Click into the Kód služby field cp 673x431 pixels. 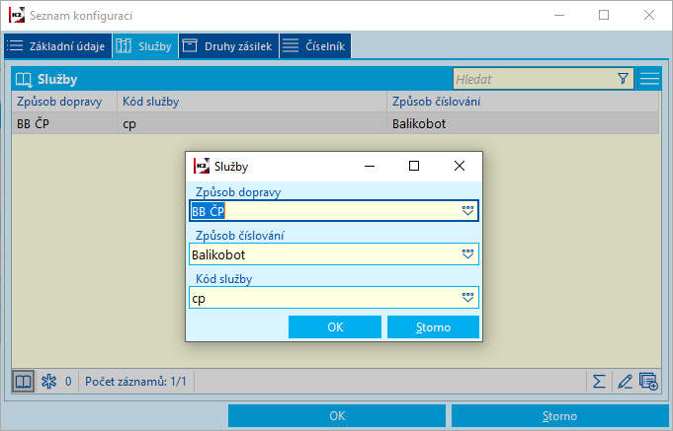pos(333,298)
